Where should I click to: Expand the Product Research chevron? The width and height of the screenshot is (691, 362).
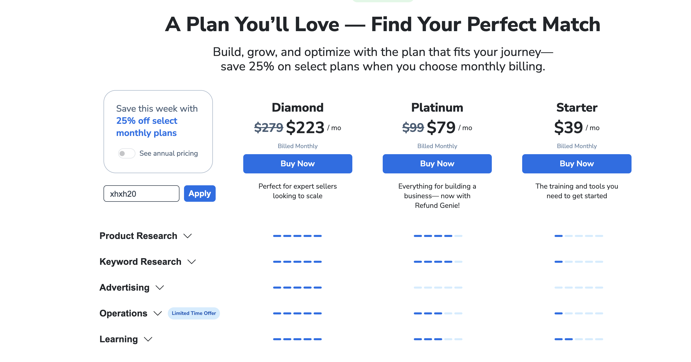[x=188, y=236]
